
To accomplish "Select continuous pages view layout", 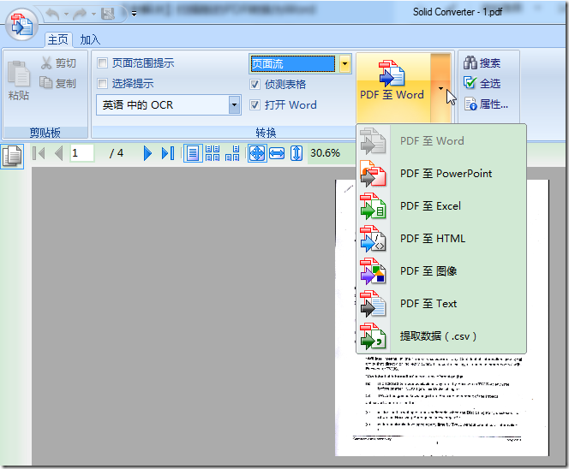I will 213,153.
